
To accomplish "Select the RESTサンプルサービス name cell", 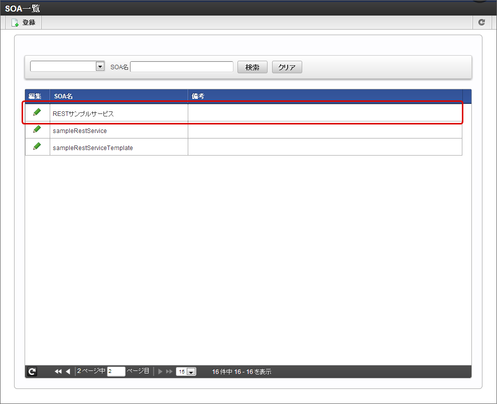I will coord(119,114).
